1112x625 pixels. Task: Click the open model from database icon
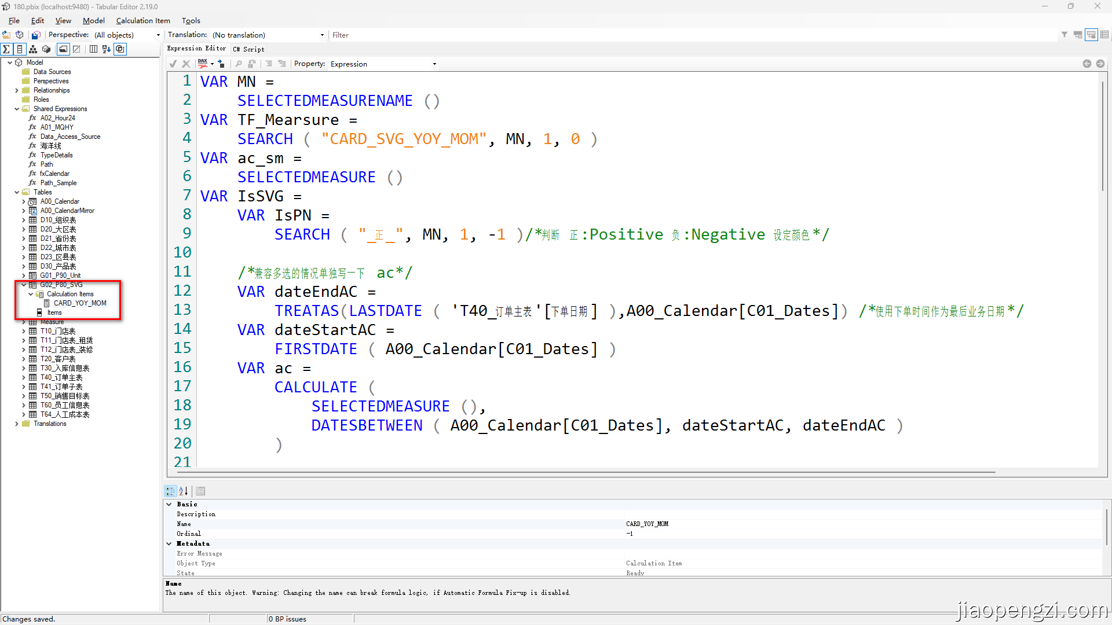(x=20, y=35)
